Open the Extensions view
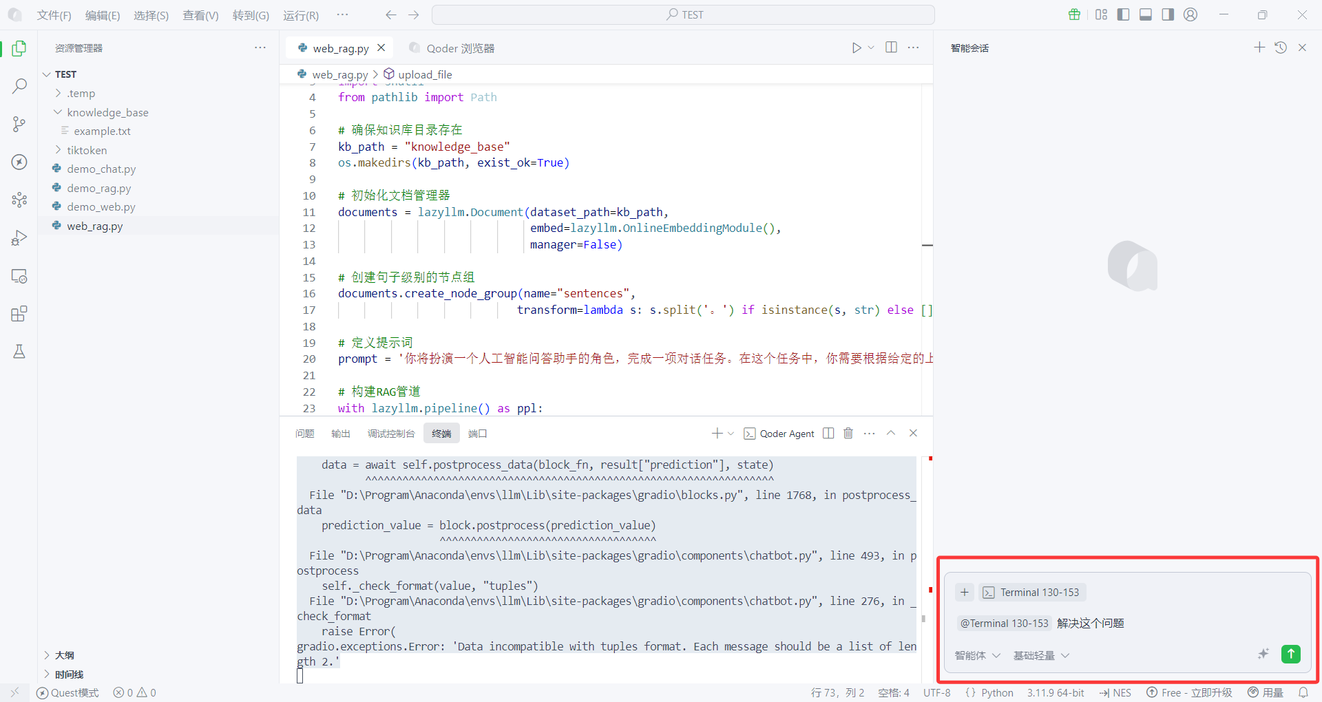The width and height of the screenshot is (1322, 702). (19, 314)
